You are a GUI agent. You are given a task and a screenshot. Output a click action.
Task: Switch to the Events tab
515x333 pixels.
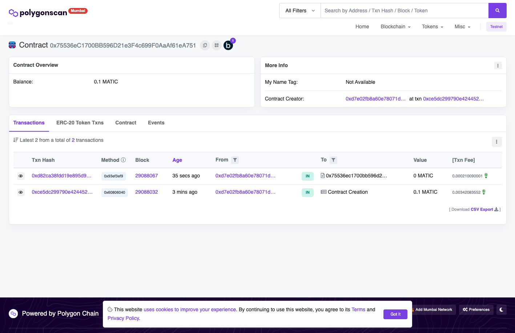tap(156, 123)
